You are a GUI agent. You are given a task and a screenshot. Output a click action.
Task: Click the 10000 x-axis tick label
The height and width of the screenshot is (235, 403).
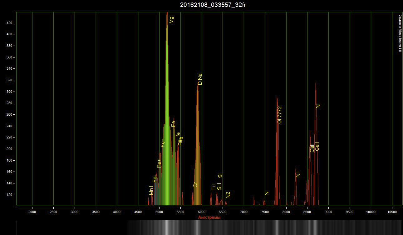(371, 212)
